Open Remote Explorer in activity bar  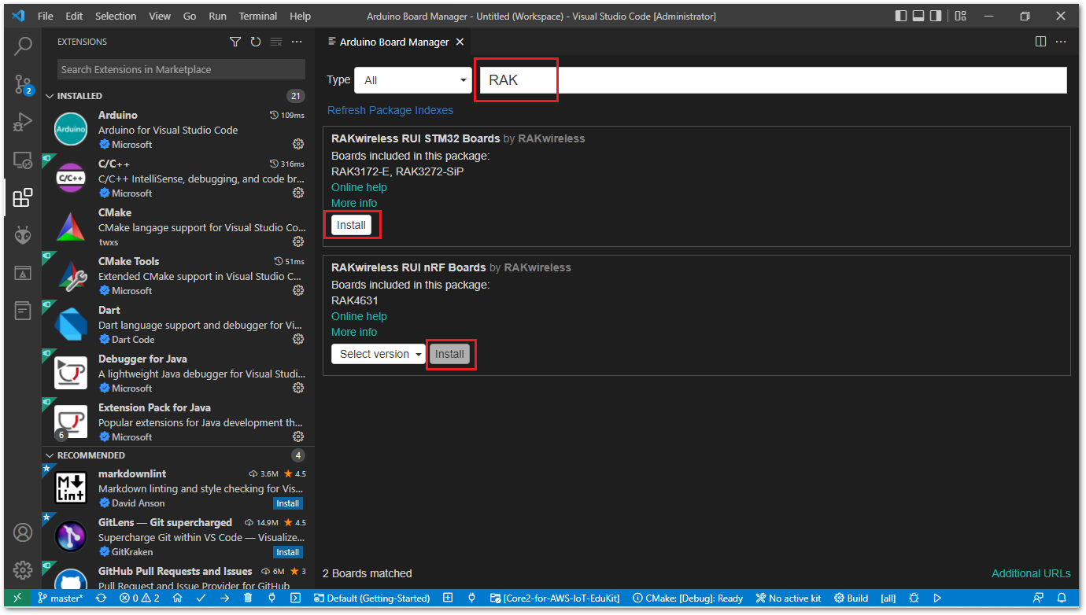pyautogui.click(x=23, y=160)
